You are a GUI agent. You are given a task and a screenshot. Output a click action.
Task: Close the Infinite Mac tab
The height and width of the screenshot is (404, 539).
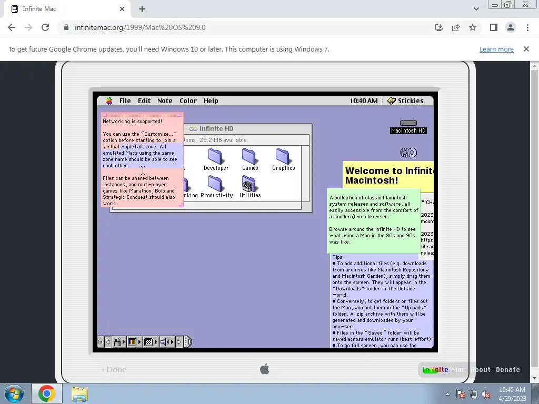(122, 9)
